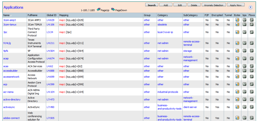This screenshot has width=258, height=121.
Task: Open Bytes chart icon for acap
Action: (237, 58)
